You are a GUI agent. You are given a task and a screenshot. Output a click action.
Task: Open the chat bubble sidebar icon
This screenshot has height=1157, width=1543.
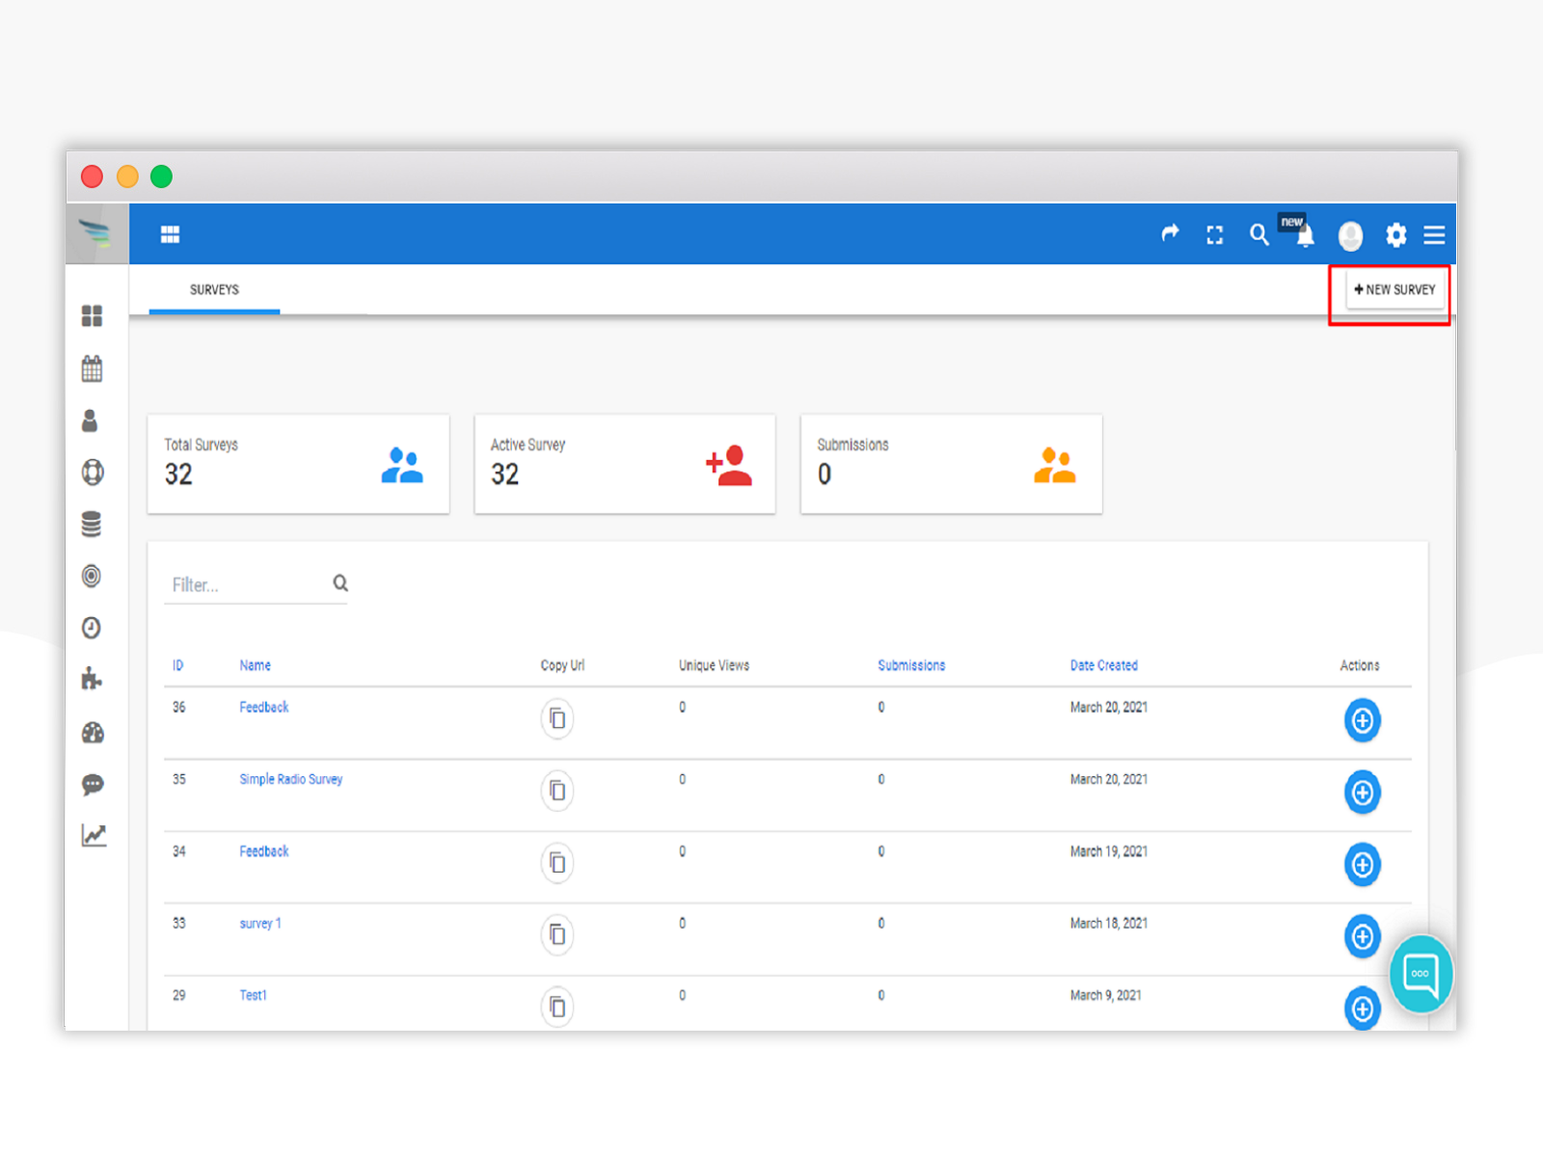click(93, 785)
